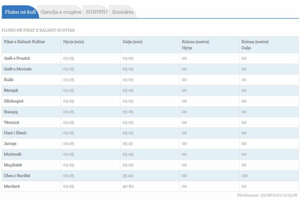This screenshot has height=201, width=301.
Task: Click Merdarë exit time 40-60
Action: (x=128, y=186)
